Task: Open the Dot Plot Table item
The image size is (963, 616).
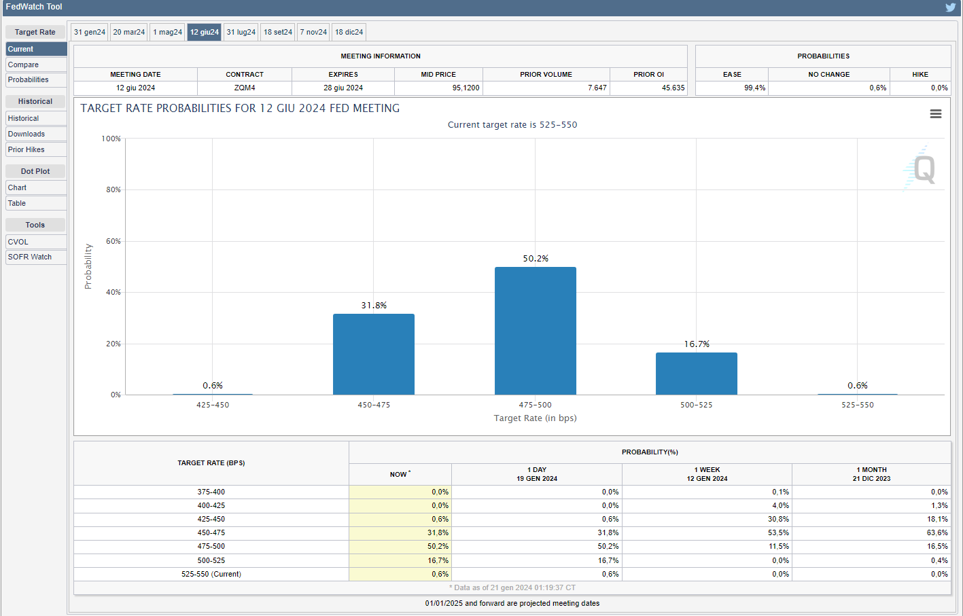Action: pyautogui.click(x=36, y=203)
